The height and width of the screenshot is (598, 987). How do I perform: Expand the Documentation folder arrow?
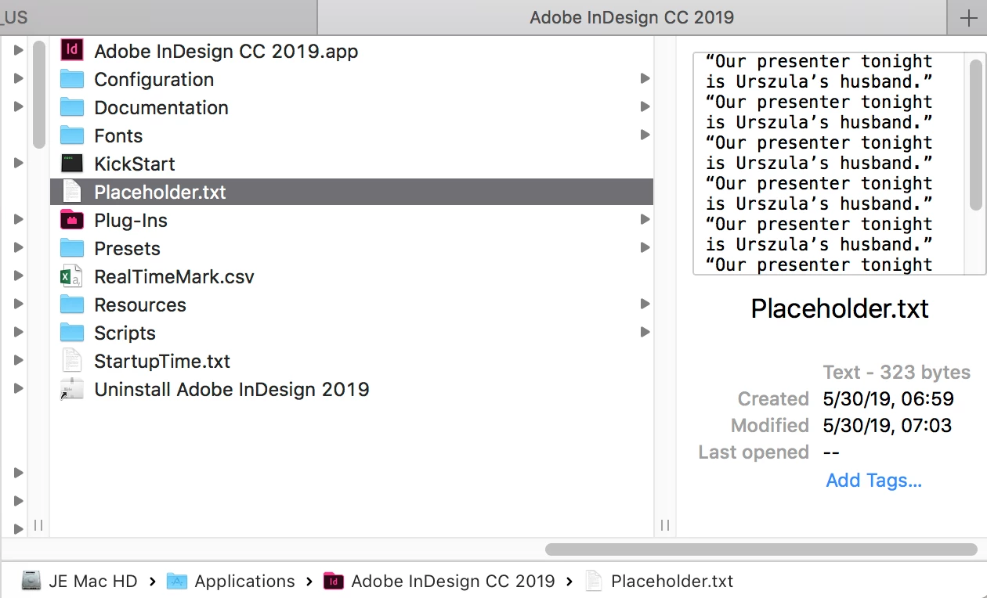coord(645,106)
